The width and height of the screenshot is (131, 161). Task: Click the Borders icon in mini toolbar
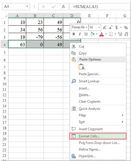coord(111,34)
